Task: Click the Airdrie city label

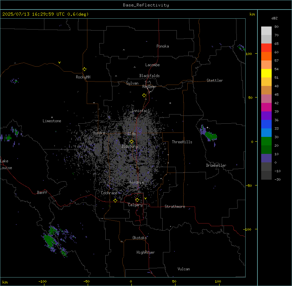Action: [x=137, y=182]
